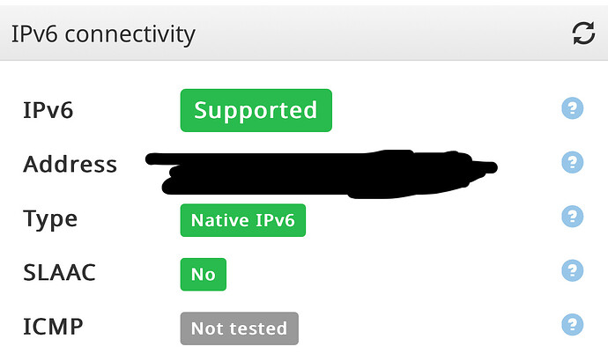
Task: Select the Type row label
Action: (x=50, y=219)
